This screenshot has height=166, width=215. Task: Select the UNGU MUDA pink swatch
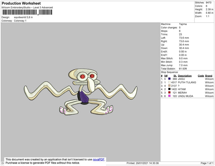[169, 96]
